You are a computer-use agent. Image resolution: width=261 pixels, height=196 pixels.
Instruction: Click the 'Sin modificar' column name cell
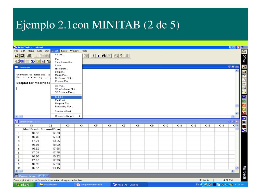(x=50, y=129)
